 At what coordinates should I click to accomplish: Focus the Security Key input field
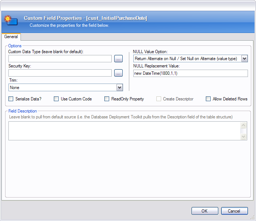point(60,73)
